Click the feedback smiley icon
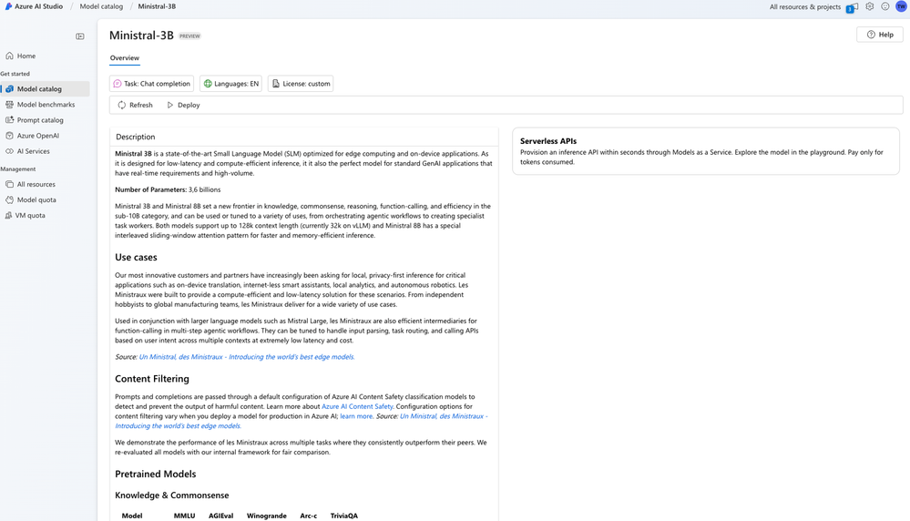The height and width of the screenshot is (521, 910). (x=885, y=6)
